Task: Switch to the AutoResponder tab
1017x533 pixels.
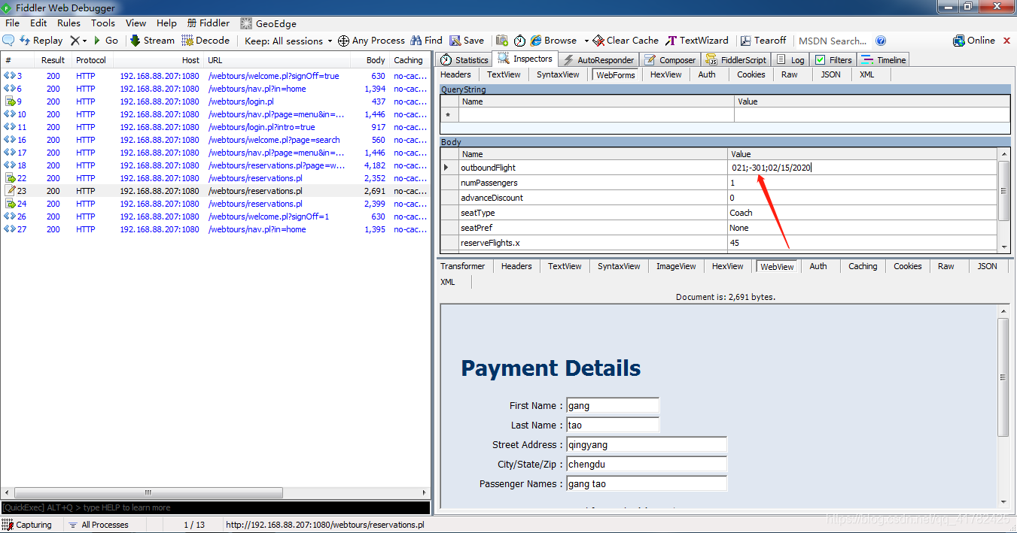Action: pos(600,60)
